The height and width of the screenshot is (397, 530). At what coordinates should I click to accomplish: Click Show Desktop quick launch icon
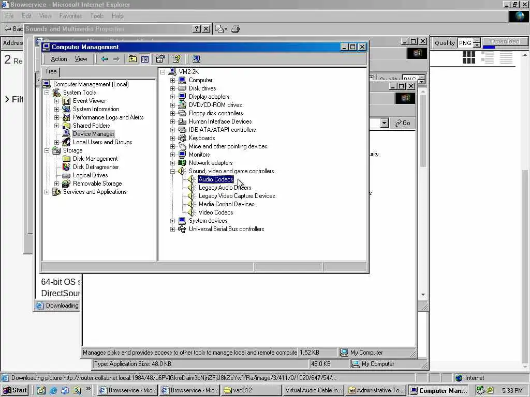[x=41, y=390]
